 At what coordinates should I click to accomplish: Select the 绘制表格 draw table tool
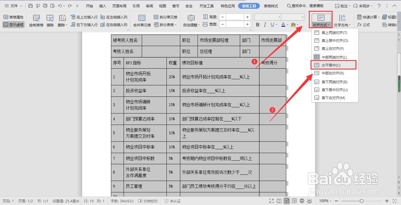(x=36, y=21)
